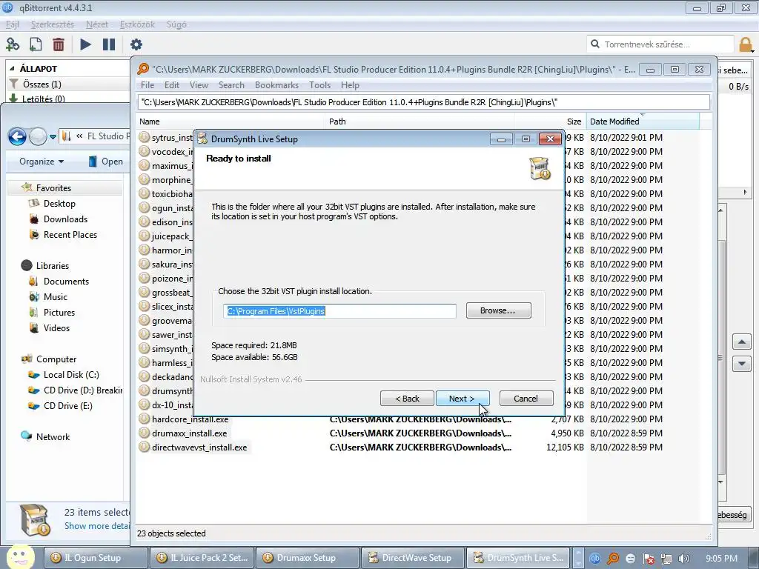Click the qBittorrent icon in the system tray
The image size is (759, 569).
click(595, 559)
